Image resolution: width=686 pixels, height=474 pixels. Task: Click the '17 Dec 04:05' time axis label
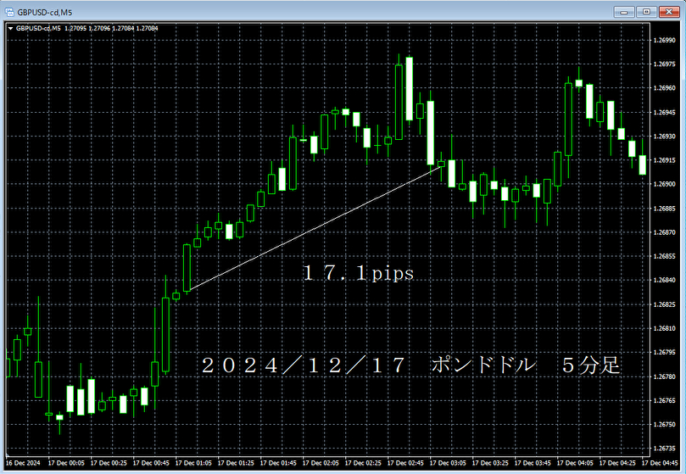tap(575, 463)
